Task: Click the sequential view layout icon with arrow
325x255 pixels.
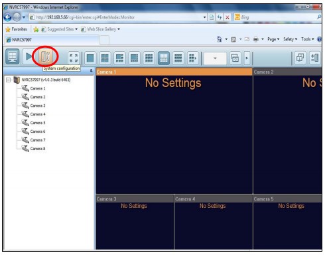Action: pos(193,58)
